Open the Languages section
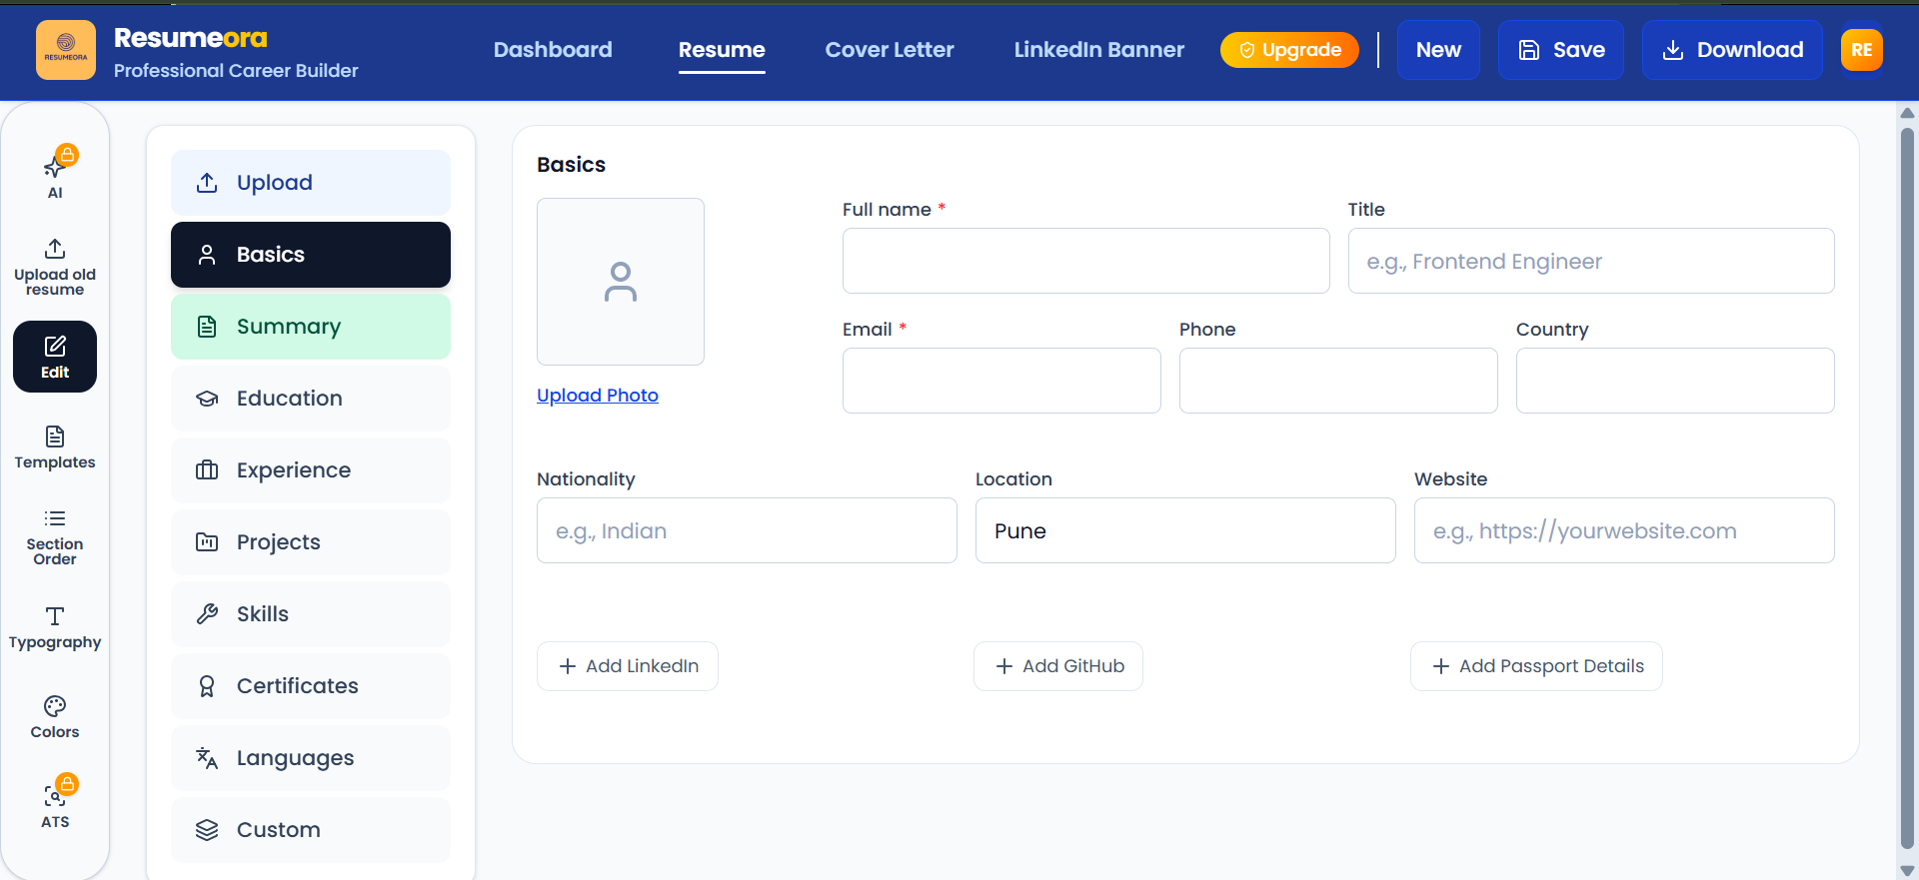This screenshot has width=1919, height=880. coord(311,758)
